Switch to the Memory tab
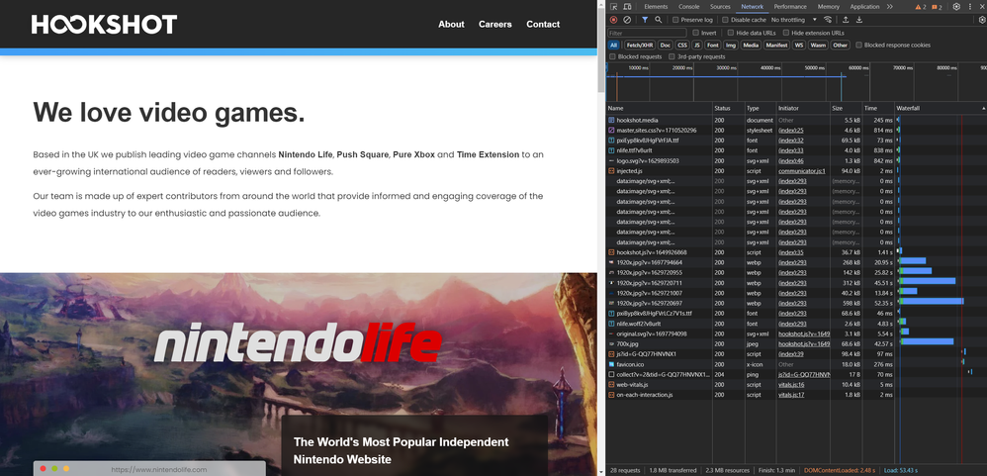Screen dimensions: 987x476 pyautogui.click(x=829, y=7)
